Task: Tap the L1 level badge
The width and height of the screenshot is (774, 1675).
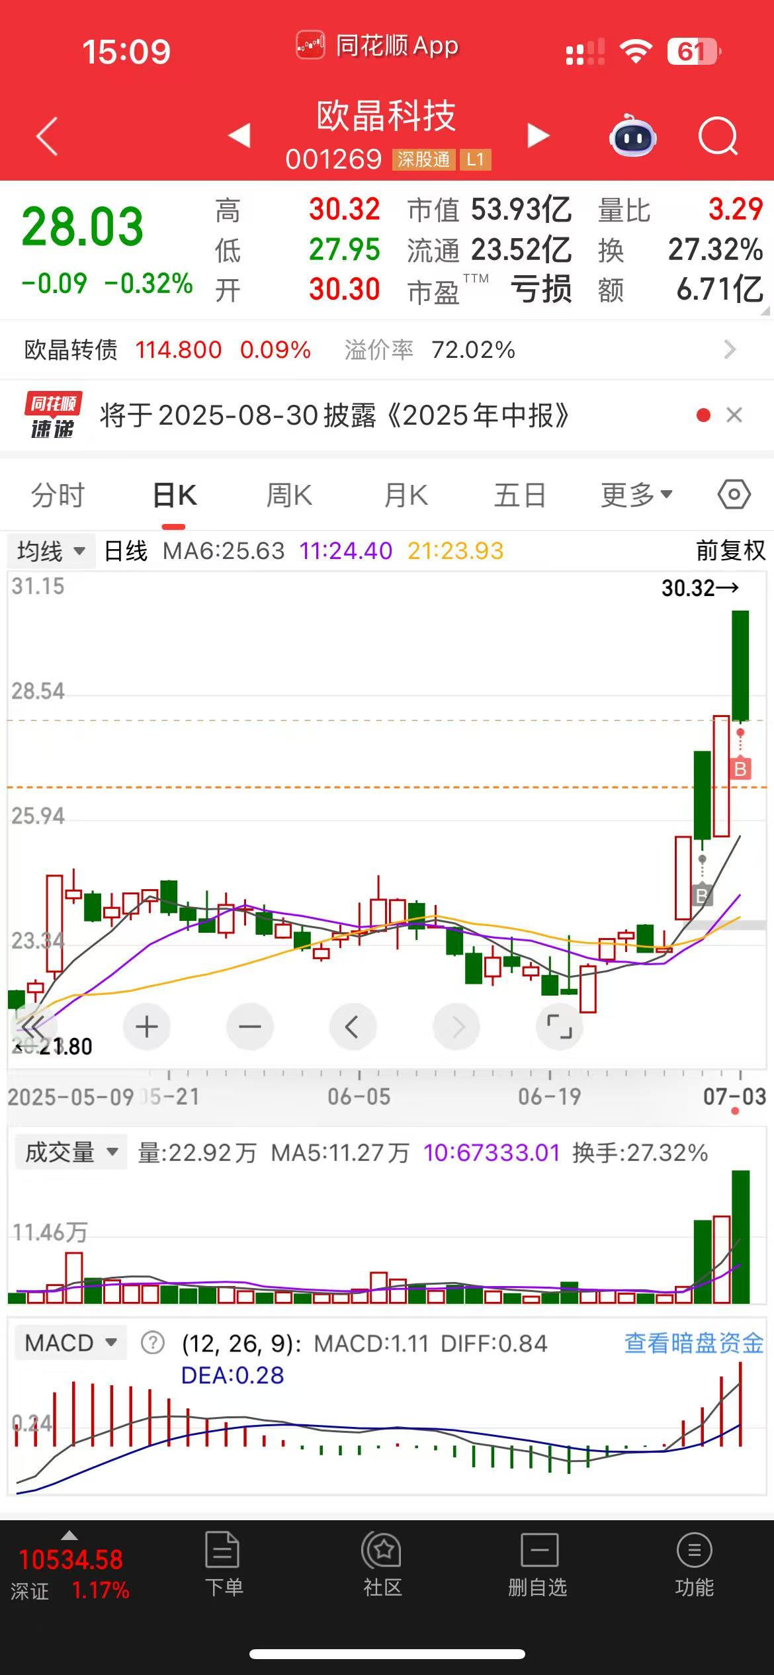Action: coord(475,159)
